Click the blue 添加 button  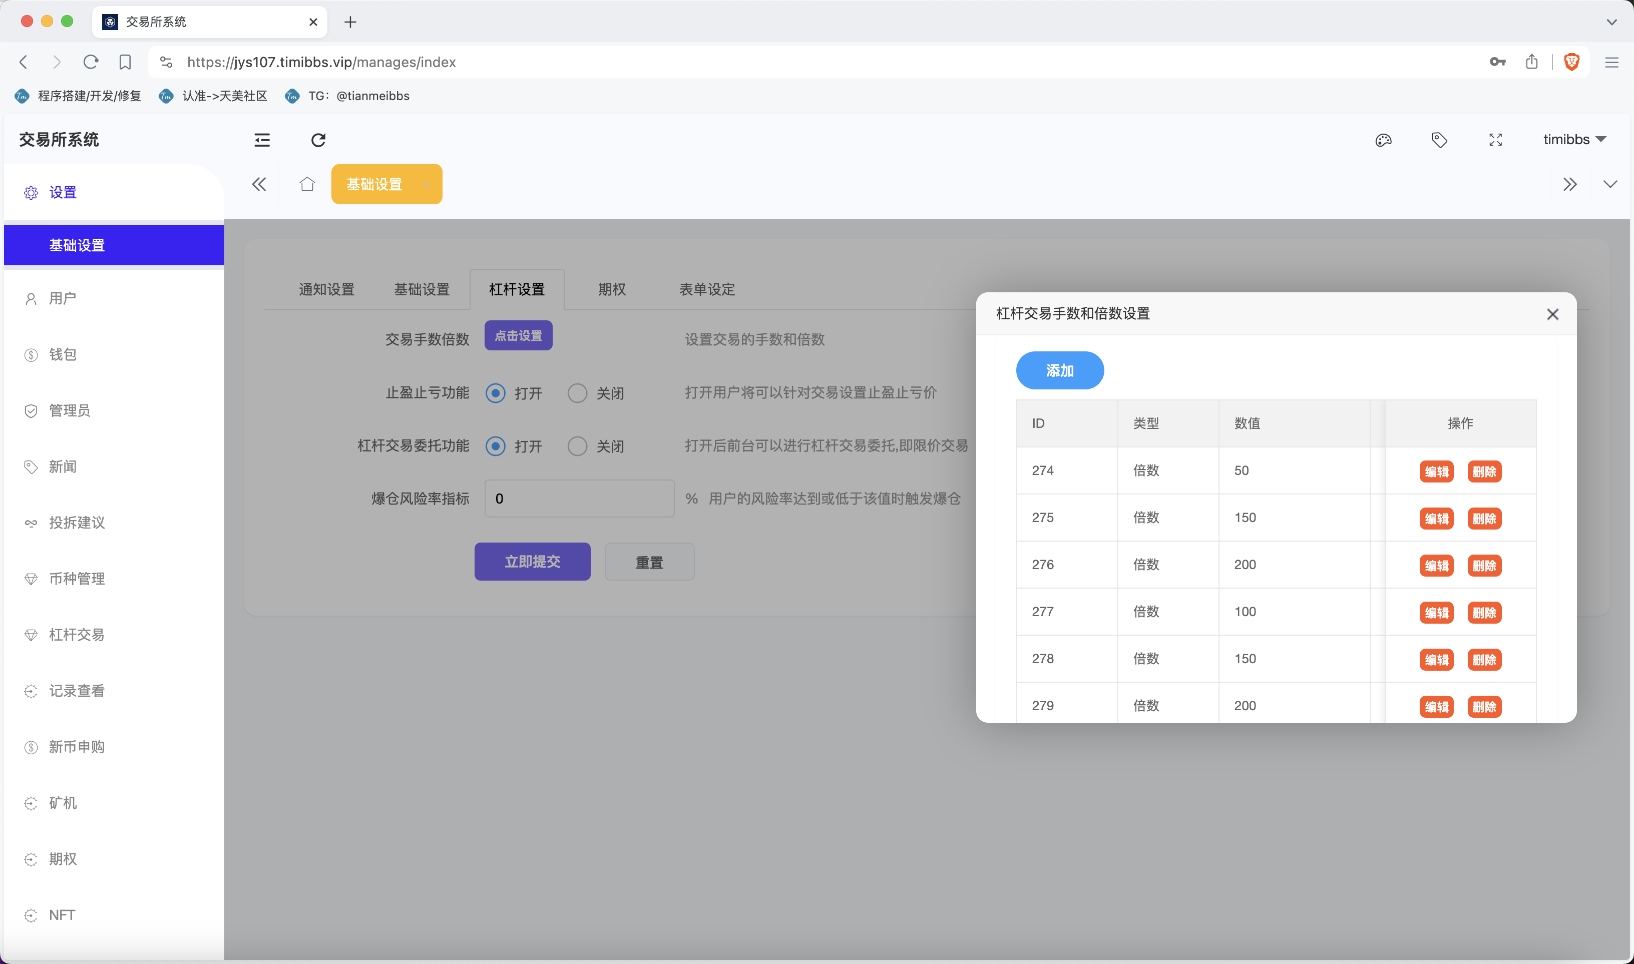[x=1060, y=371]
